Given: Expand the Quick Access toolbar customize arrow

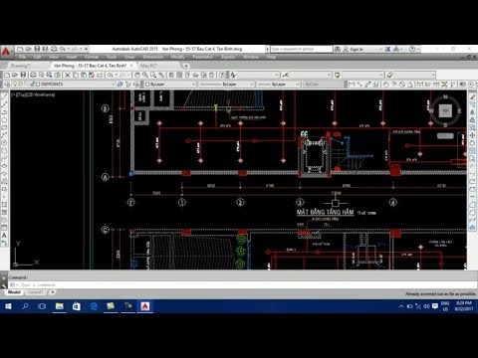Looking at the screenshot, I should [86, 49].
